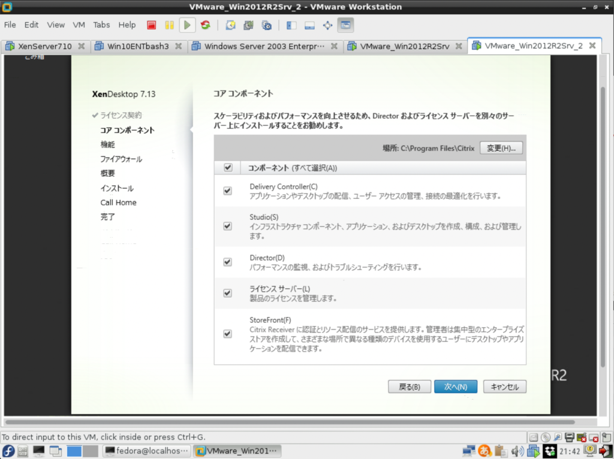The height and width of the screenshot is (459, 614).
Task: Click the vertical scrollbar of VM view
Action: 603,227
